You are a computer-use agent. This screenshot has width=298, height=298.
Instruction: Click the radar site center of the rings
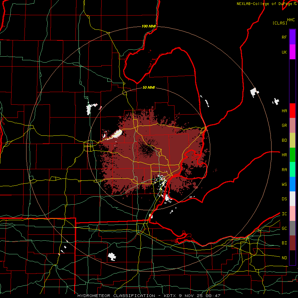tap(149, 149)
